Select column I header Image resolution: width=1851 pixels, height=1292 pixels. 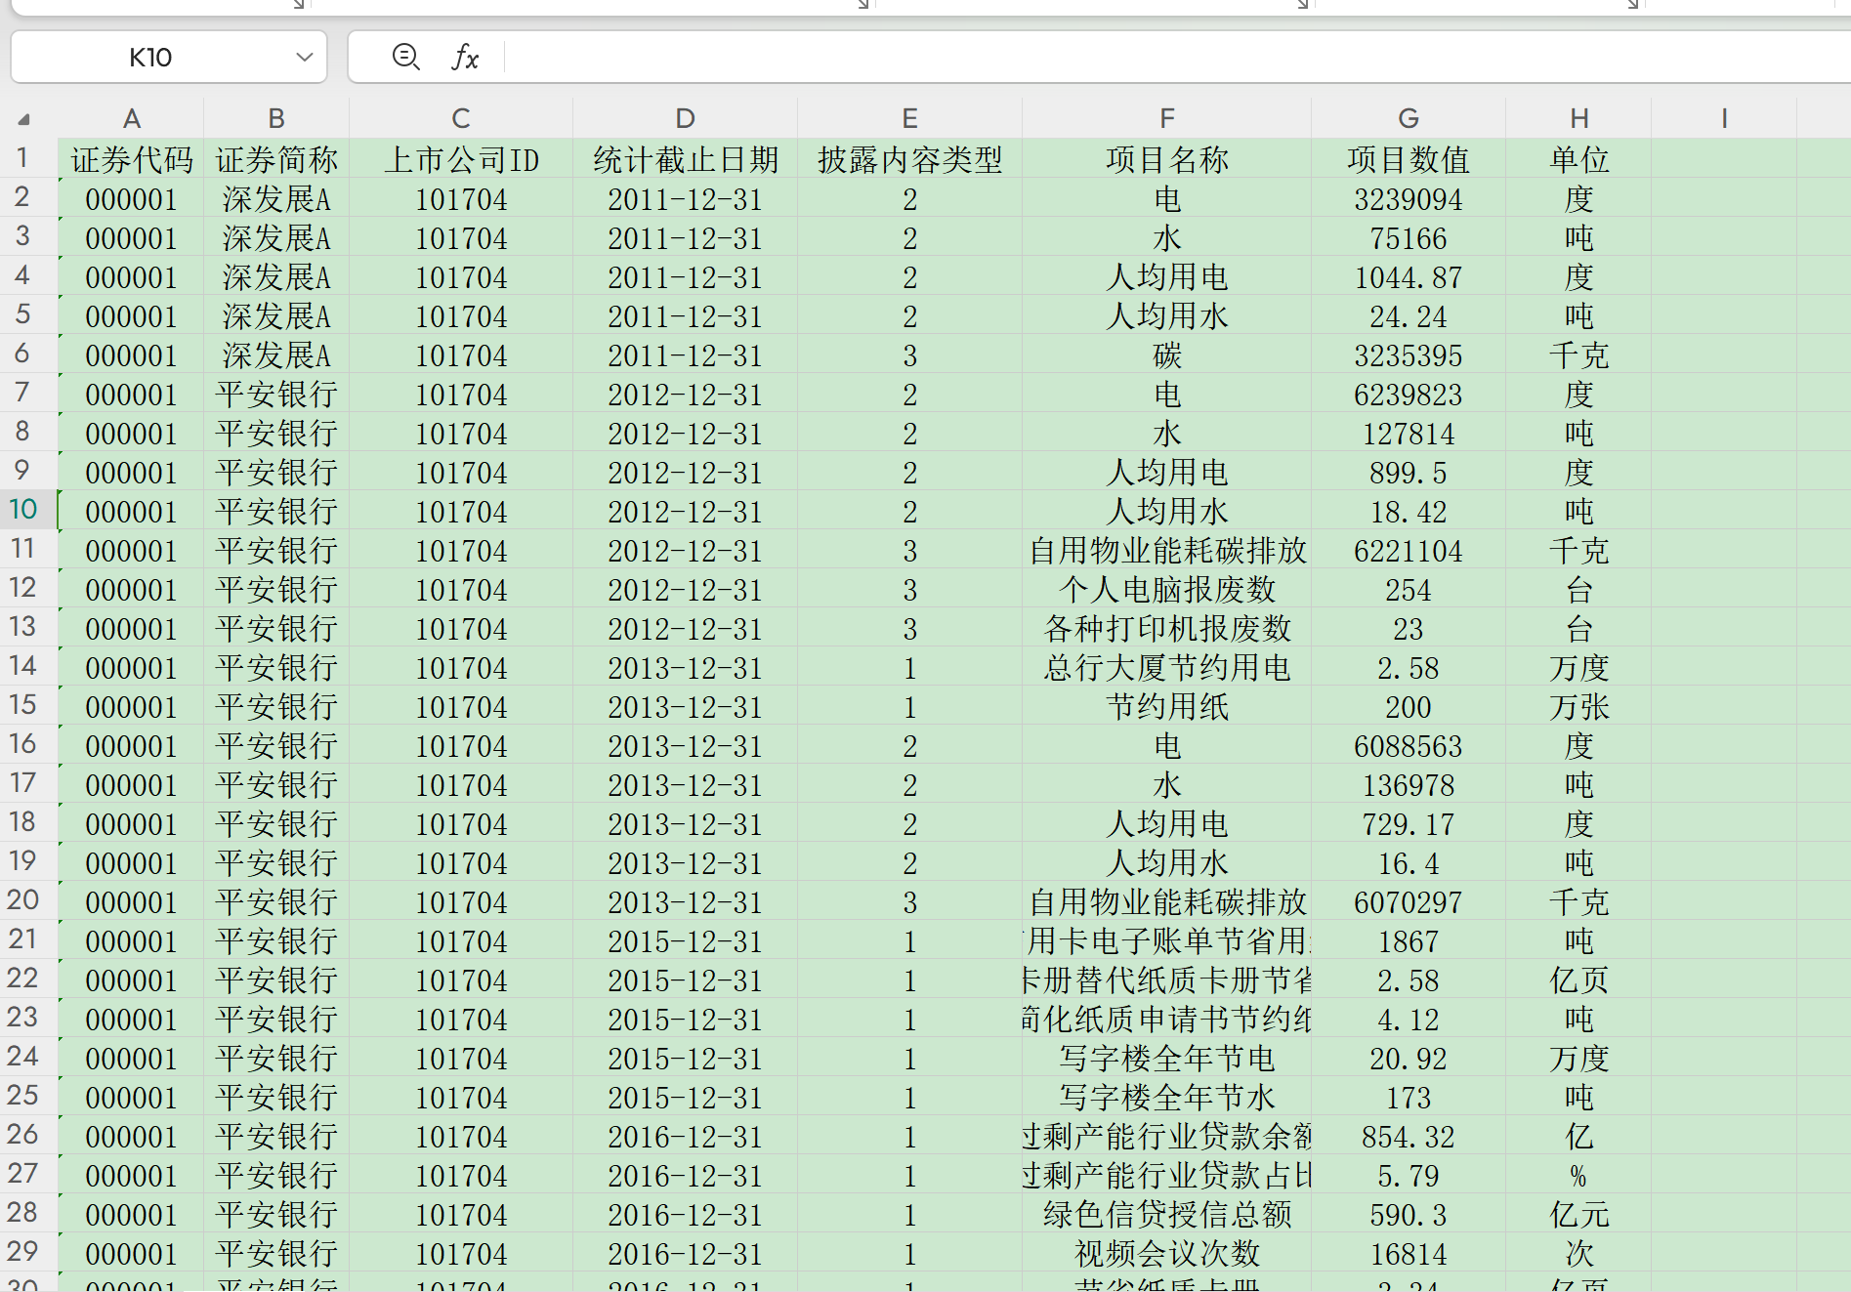point(1724,118)
